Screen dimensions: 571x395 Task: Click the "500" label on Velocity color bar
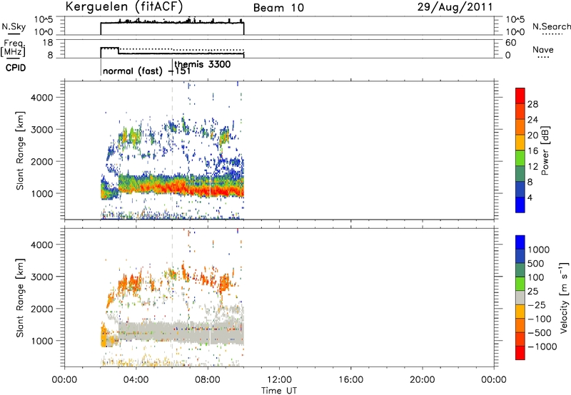535,263
